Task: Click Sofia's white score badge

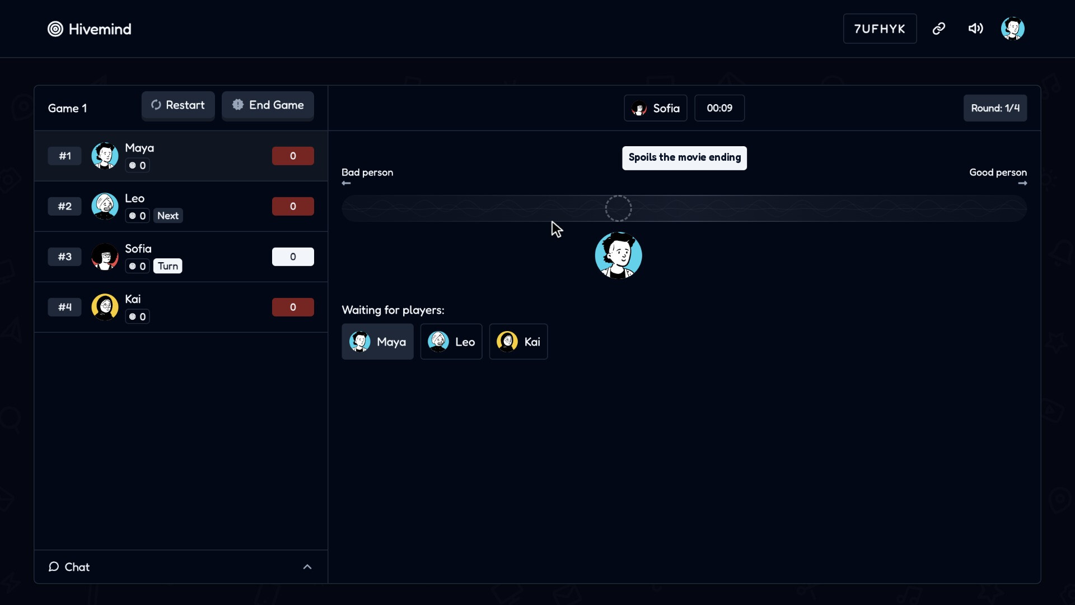Action: tap(293, 257)
